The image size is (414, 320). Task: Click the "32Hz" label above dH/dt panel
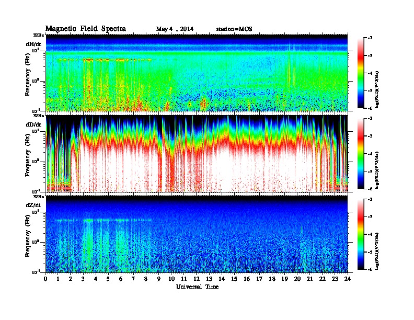pyautogui.click(x=39, y=35)
